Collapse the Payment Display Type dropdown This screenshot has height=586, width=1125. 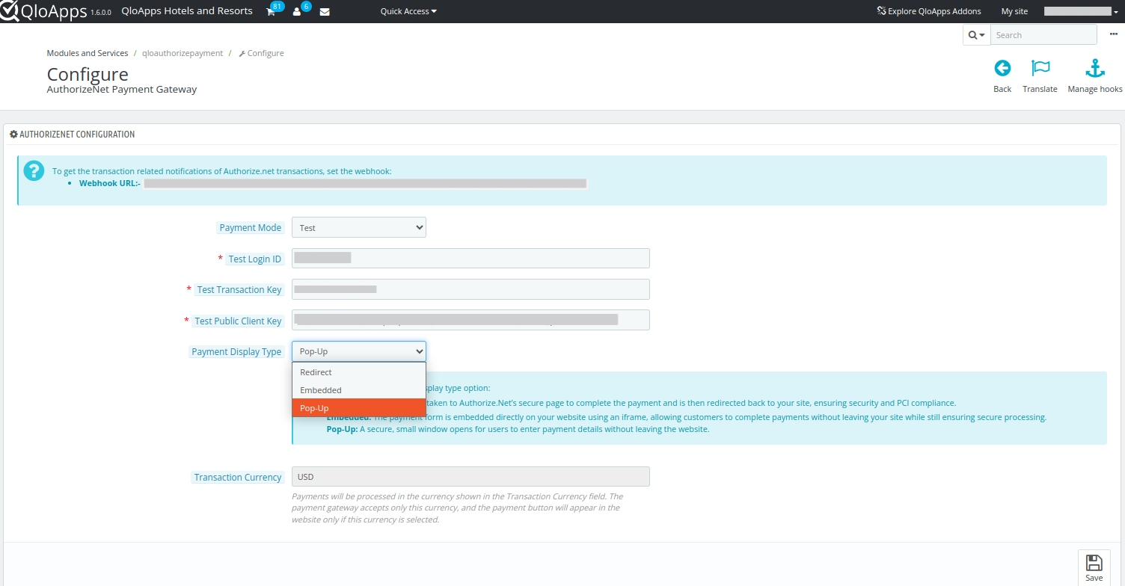coord(359,351)
